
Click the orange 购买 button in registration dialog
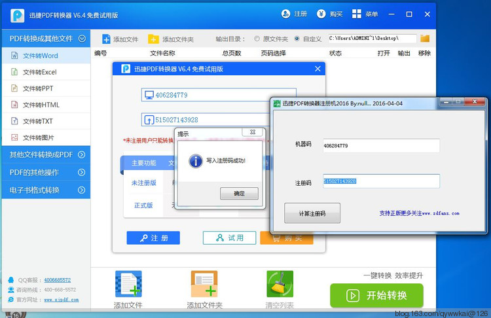point(287,238)
